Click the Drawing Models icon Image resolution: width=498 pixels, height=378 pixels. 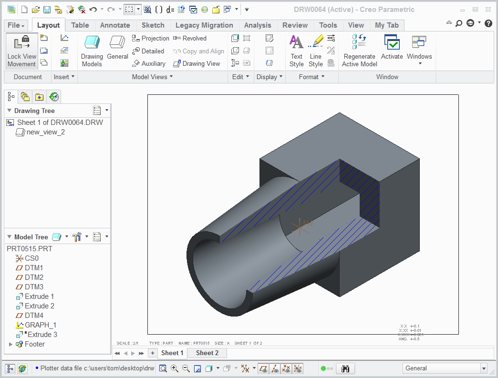(92, 51)
